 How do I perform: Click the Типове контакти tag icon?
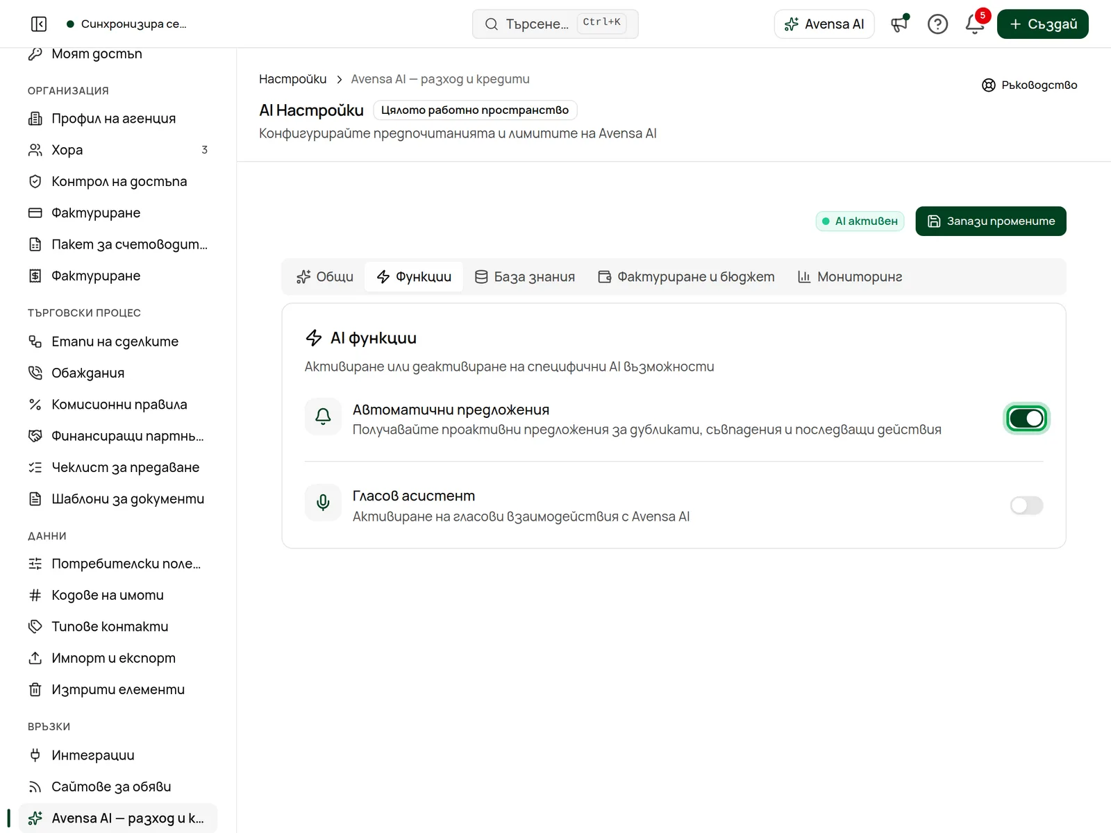pos(35,627)
